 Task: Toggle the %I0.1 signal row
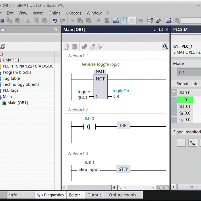tap(185, 107)
